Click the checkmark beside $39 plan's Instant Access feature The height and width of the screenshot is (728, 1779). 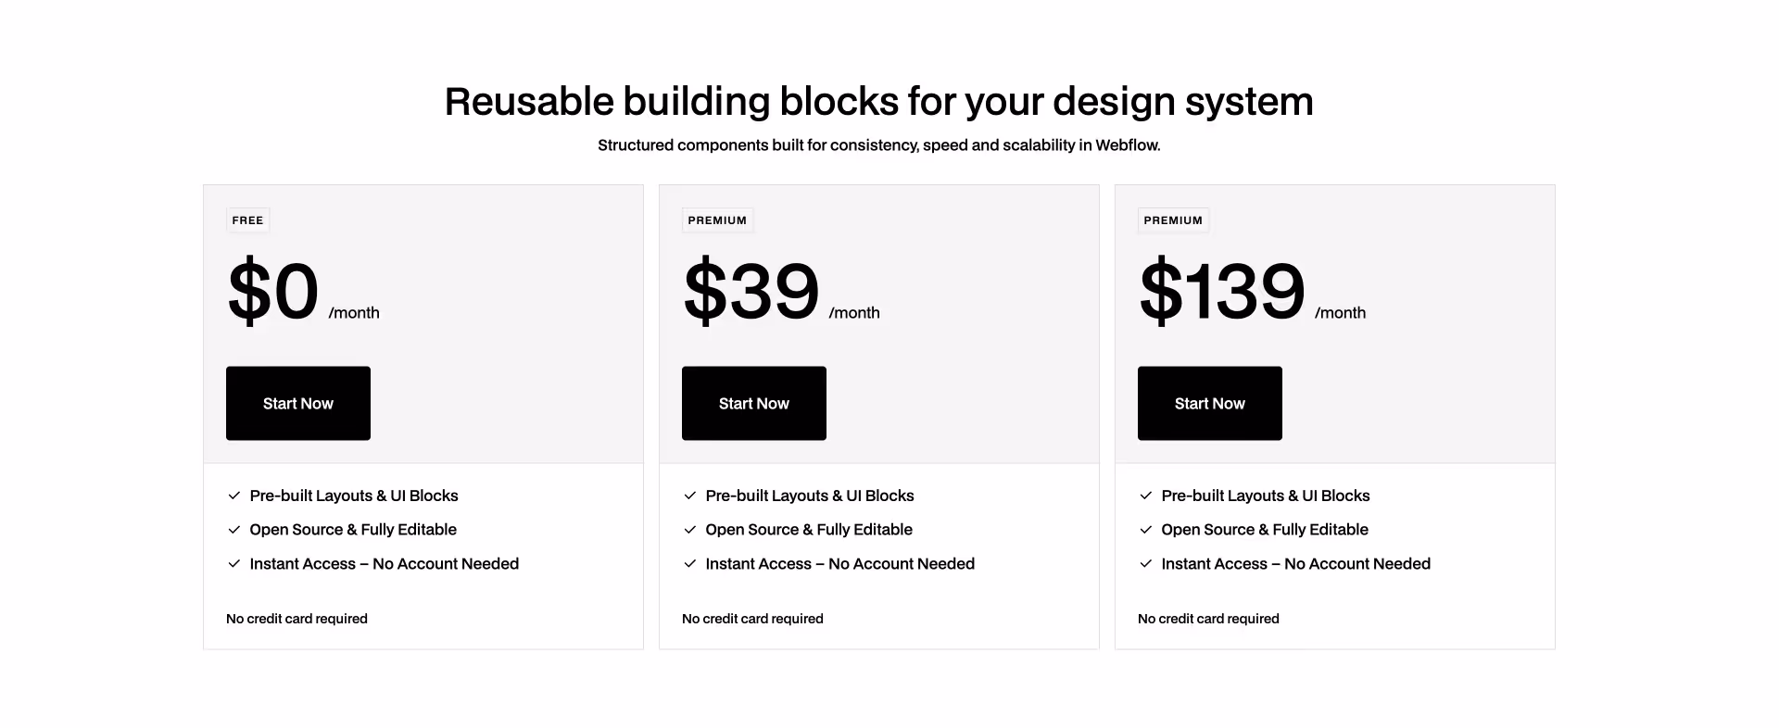691,563
